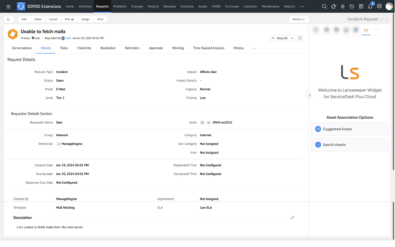
Task: Open the Reminders tab
Action: point(132,48)
